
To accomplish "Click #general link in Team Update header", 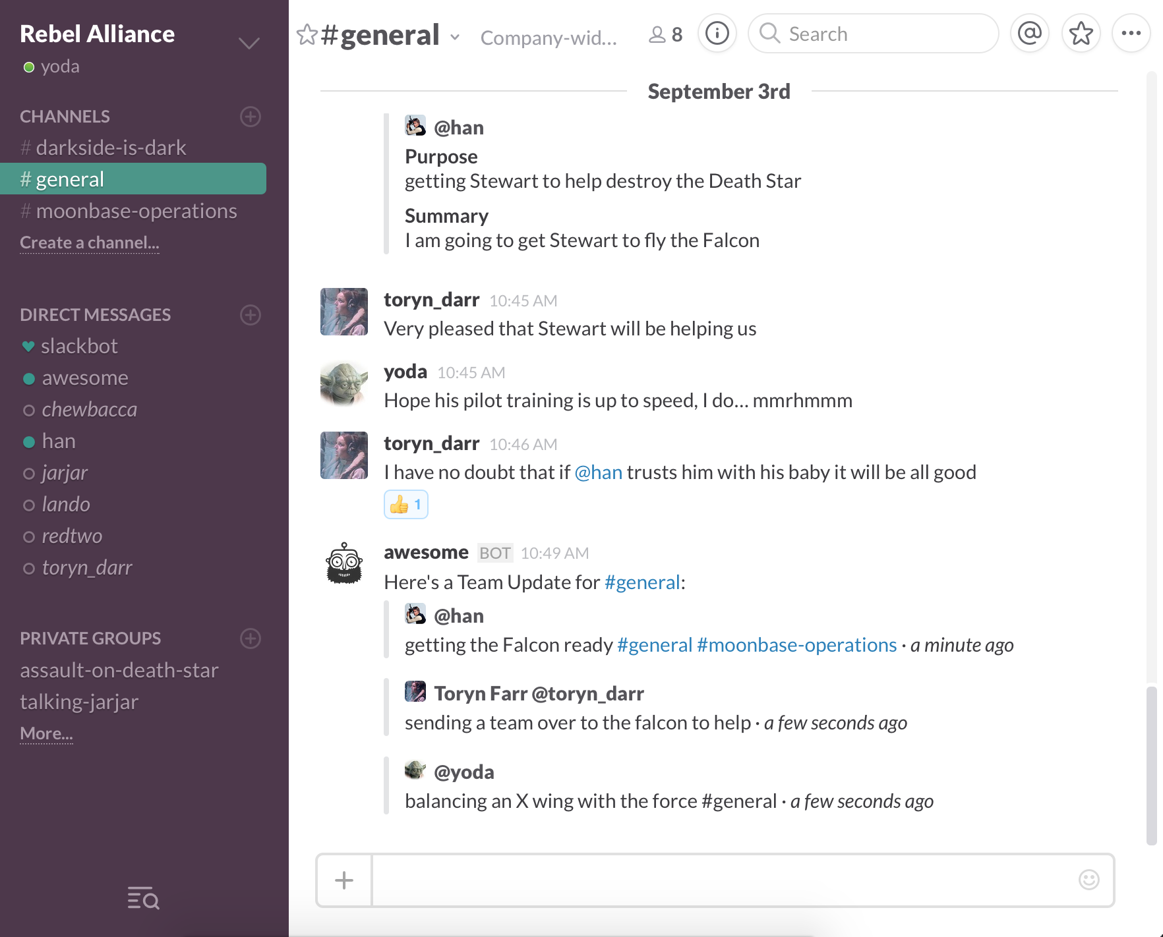I will (x=642, y=582).
